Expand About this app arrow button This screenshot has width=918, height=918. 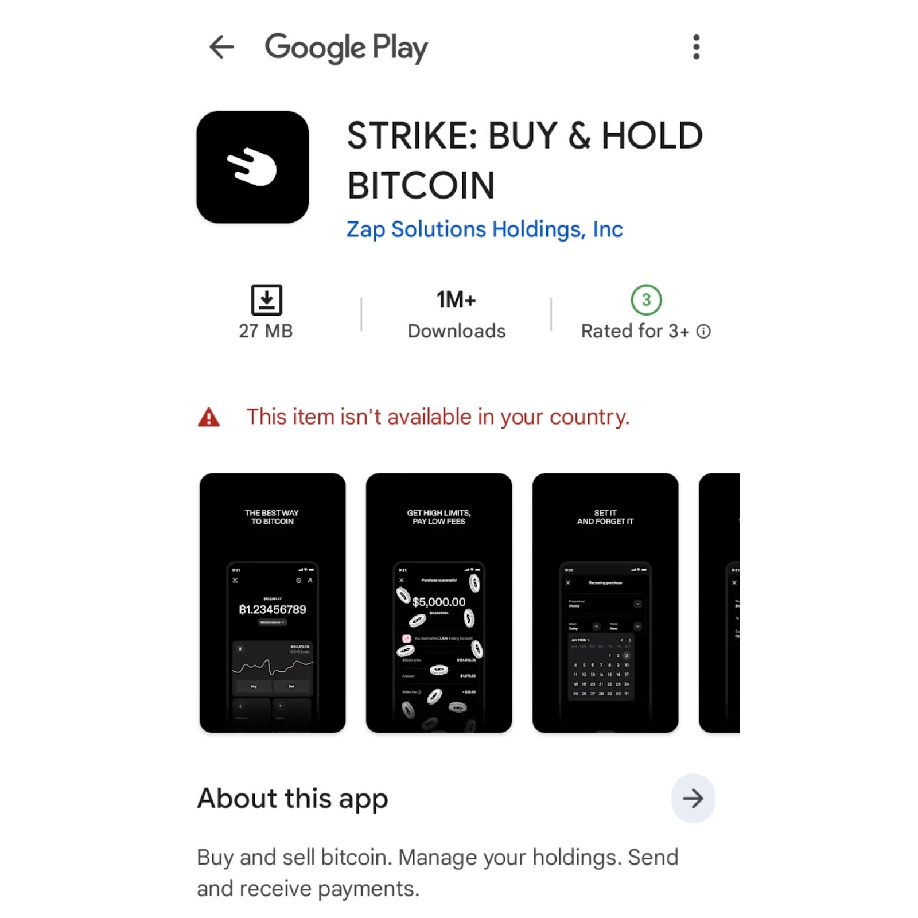pos(693,798)
